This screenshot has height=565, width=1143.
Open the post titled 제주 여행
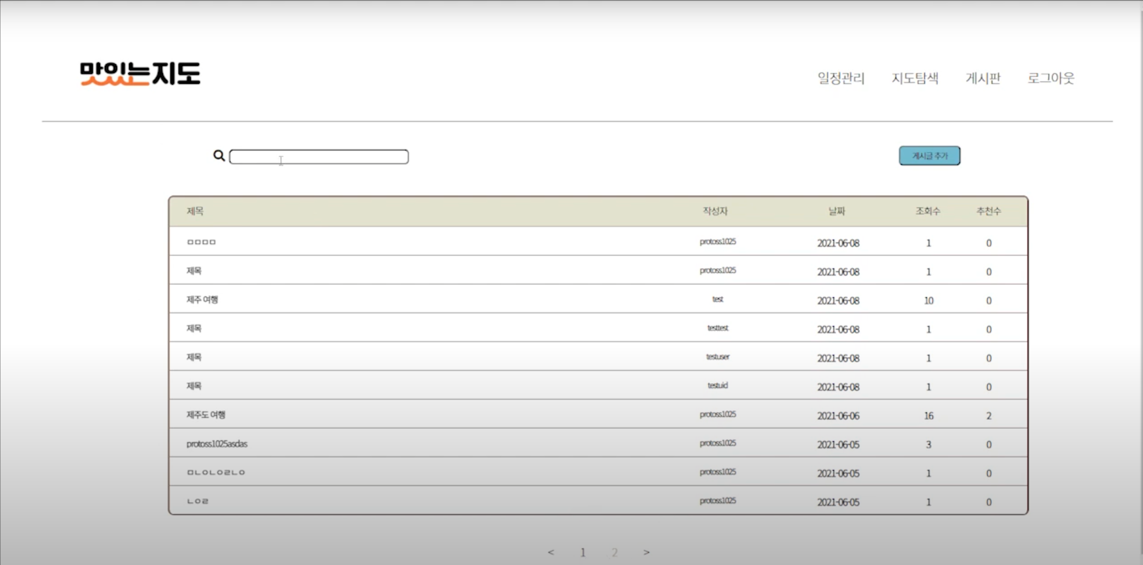click(202, 300)
